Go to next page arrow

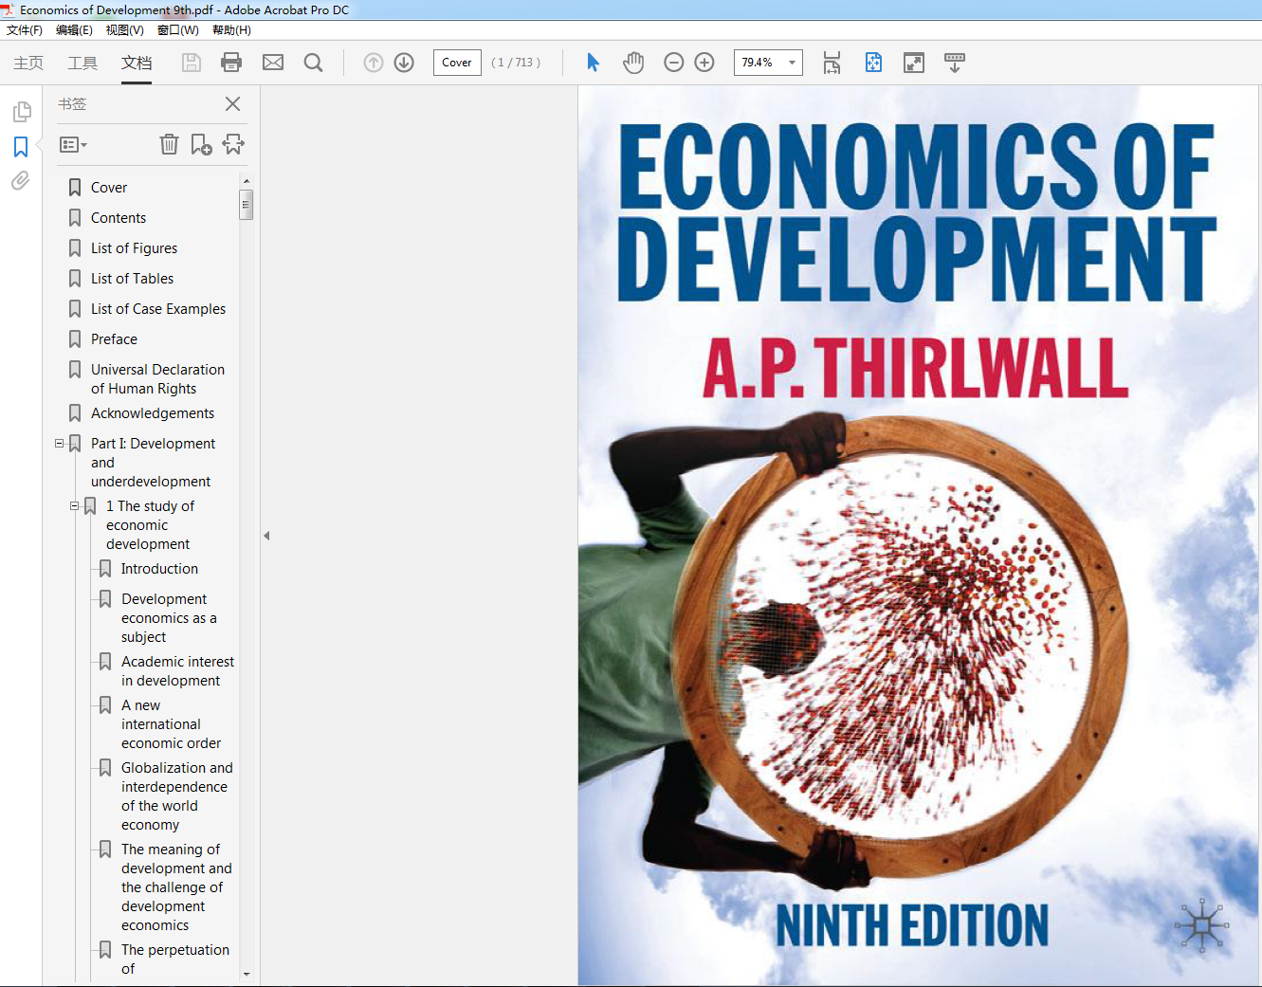point(404,63)
